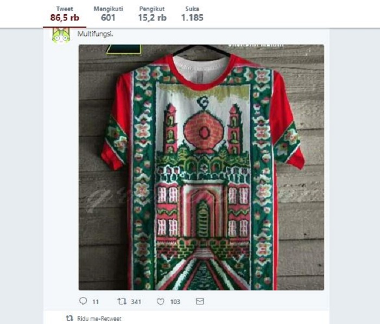Viewport: 380px width, 324px height.
Task: Click the Multifungsi tweet text
Action: tap(95, 34)
